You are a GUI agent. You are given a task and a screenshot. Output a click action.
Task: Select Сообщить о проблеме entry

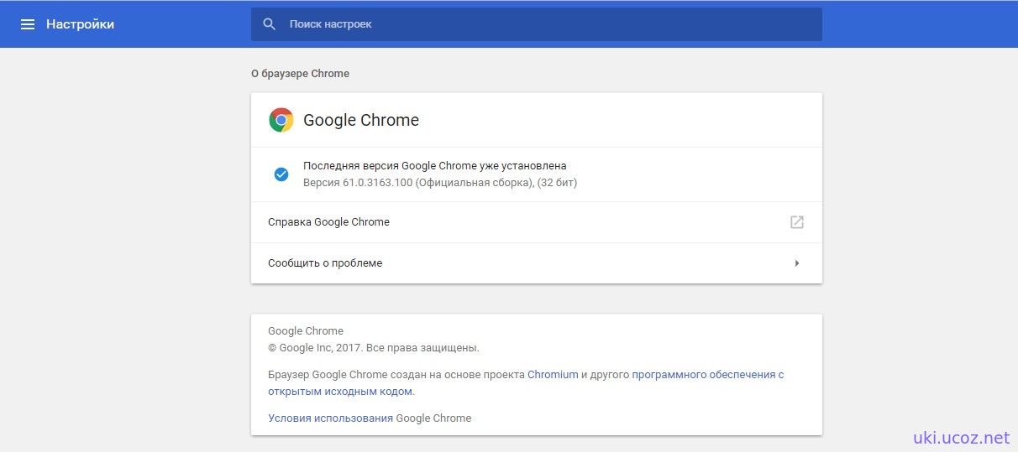pos(537,263)
